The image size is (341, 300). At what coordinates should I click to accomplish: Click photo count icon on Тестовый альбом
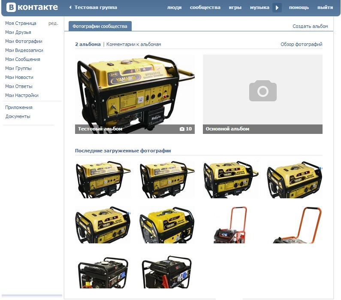pyautogui.click(x=182, y=129)
